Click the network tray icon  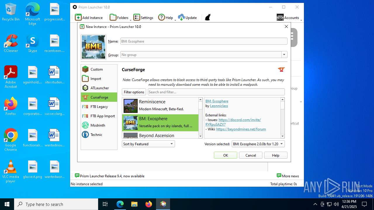pyautogui.click(x=329, y=204)
